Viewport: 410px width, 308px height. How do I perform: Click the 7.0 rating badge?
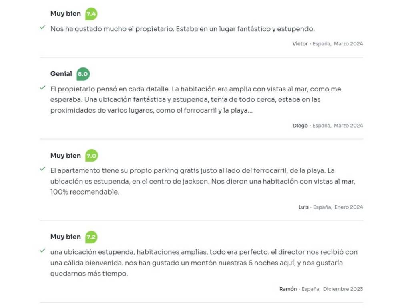point(91,156)
